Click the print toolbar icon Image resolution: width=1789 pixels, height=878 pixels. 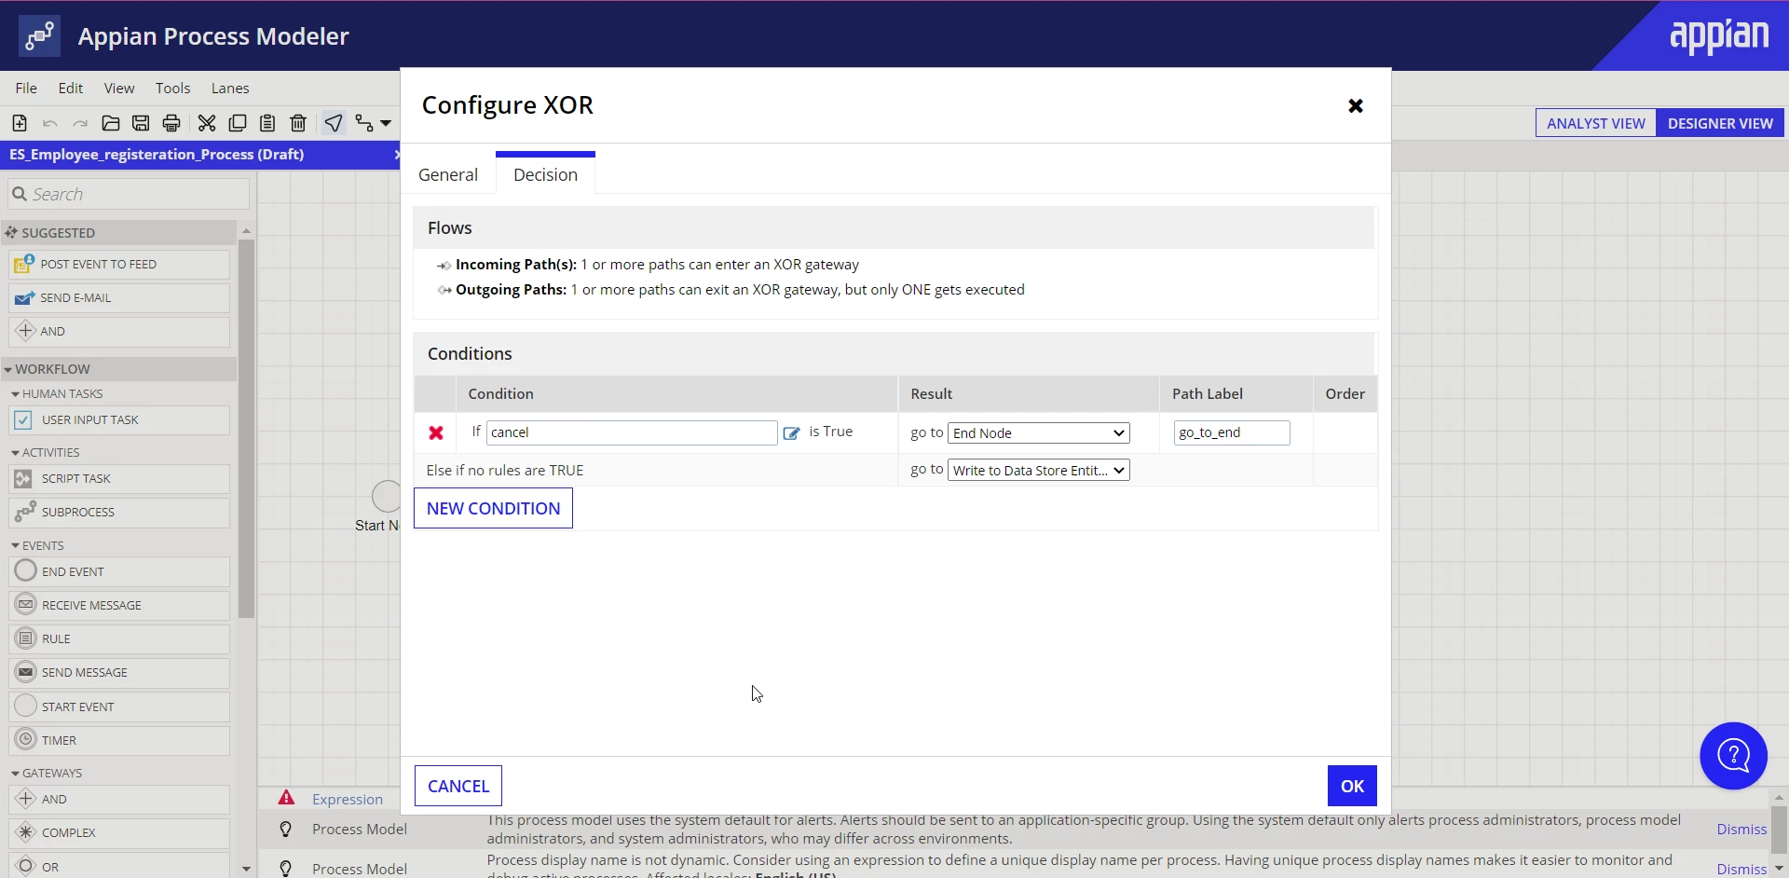(x=171, y=123)
